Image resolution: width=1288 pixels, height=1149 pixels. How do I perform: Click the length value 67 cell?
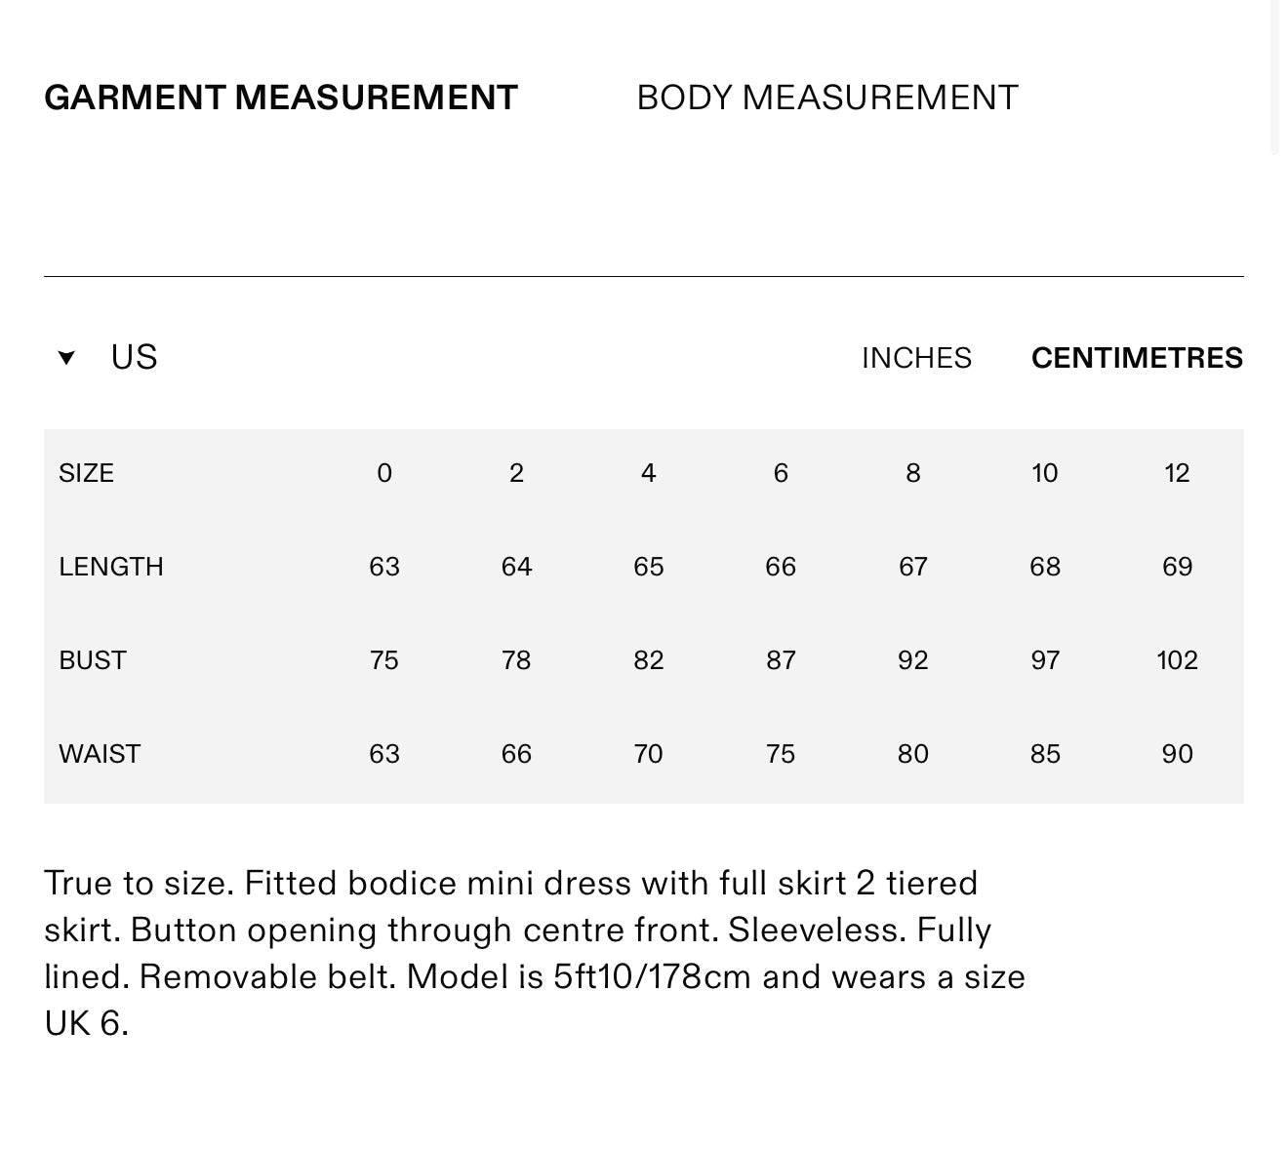click(x=912, y=567)
